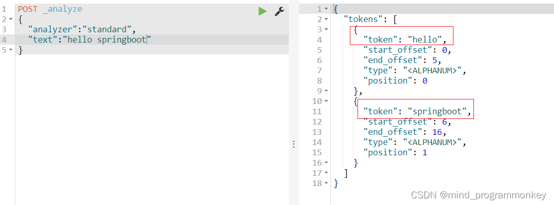This screenshot has width=554, height=205.
Task: Collapse the request body at line 2 fold arrow
Action: pos(11,19)
